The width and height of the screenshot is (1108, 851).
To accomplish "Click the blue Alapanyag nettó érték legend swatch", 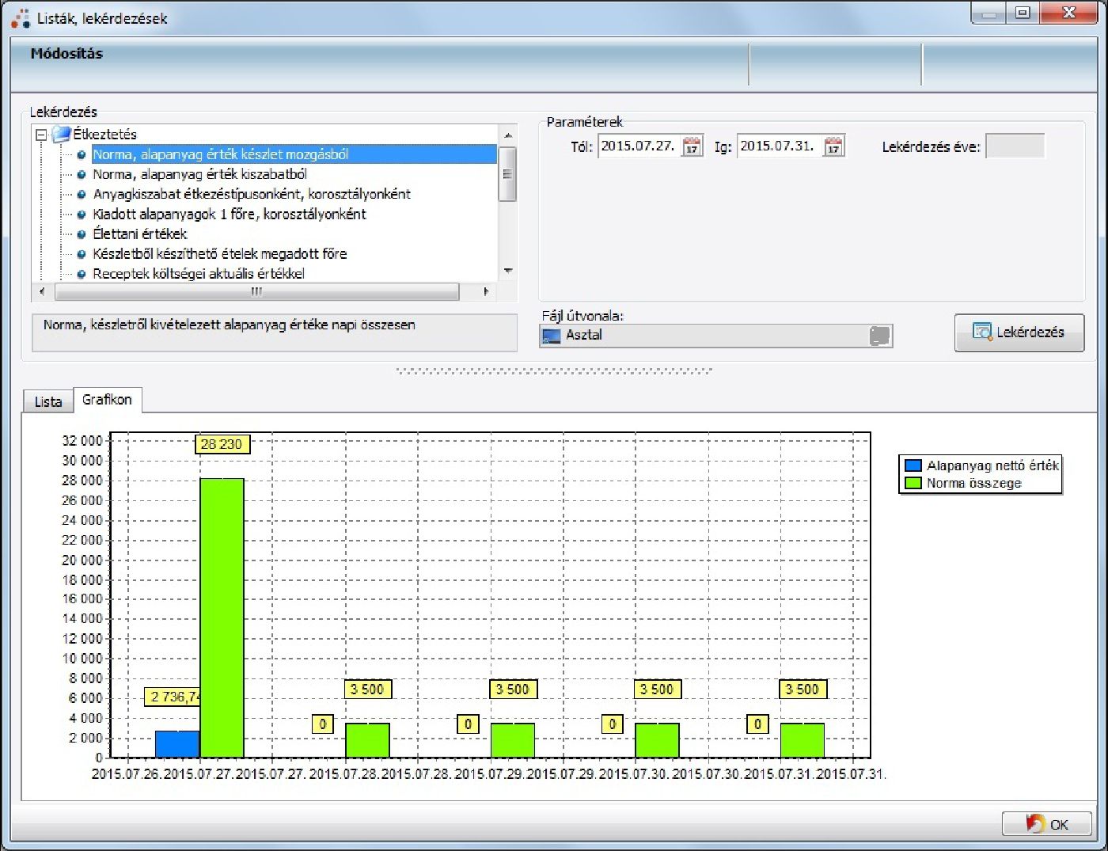I will [913, 466].
